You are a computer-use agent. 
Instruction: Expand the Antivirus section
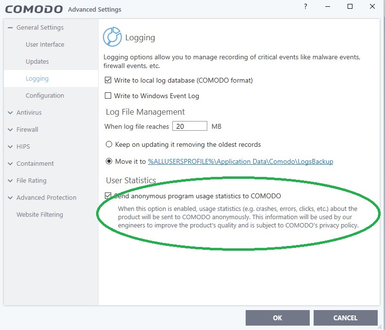(10, 113)
